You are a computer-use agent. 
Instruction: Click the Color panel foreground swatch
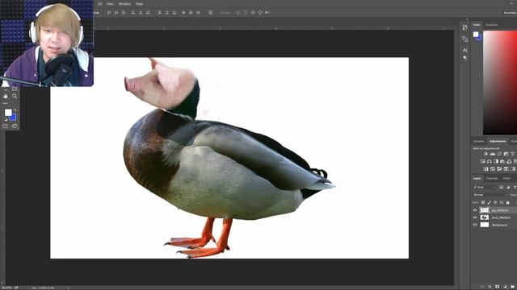(x=476, y=34)
